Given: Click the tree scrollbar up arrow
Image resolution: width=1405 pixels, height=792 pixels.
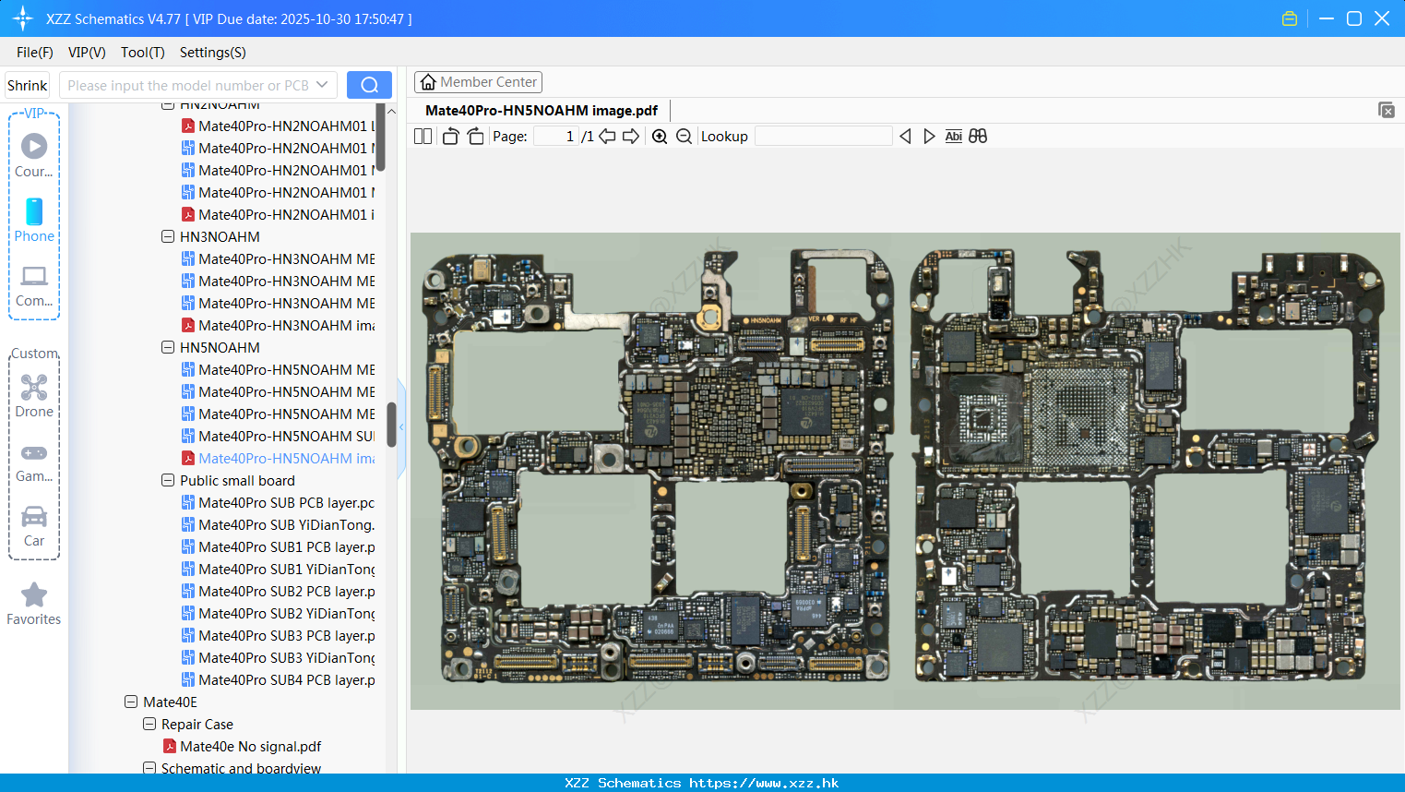Looking at the screenshot, I should pyautogui.click(x=391, y=112).
